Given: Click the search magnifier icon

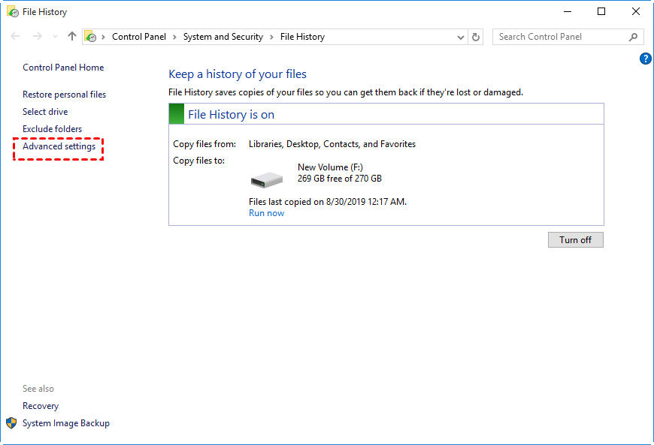Looking at the screenshot, I should (x=633, y=37).
